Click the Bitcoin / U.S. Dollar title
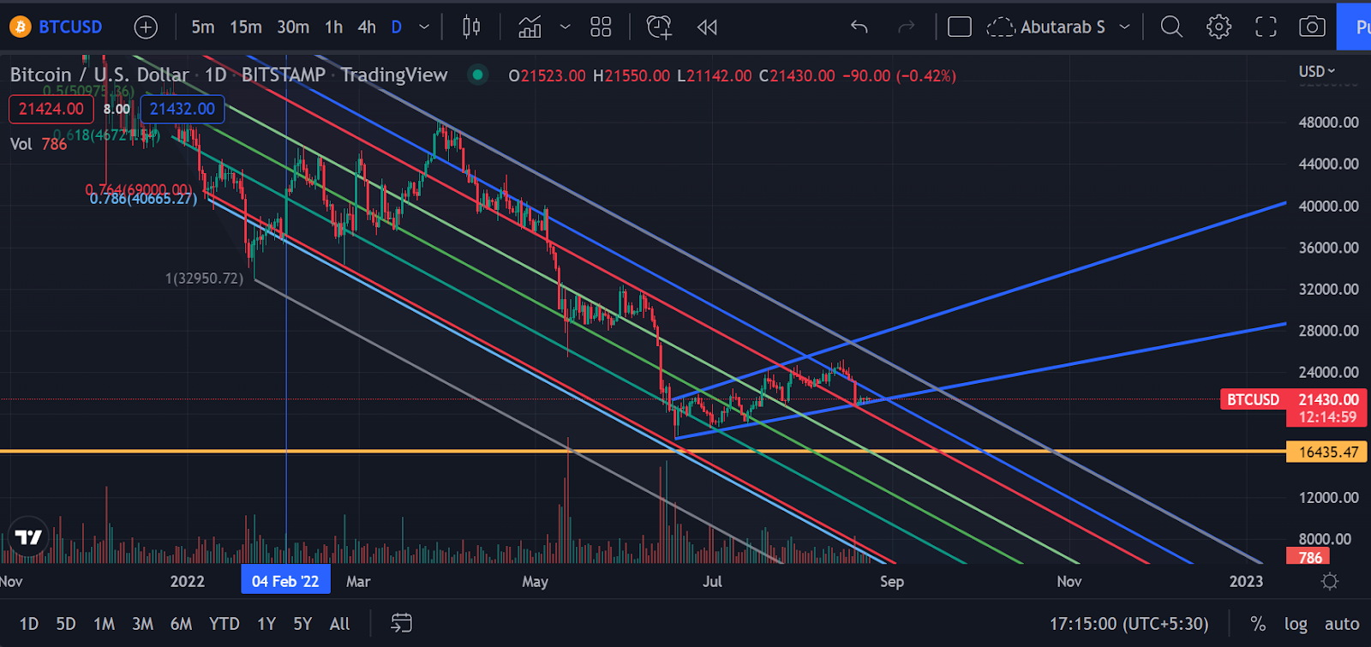This screenshot has width=1371, height=647. click(99, 75)
